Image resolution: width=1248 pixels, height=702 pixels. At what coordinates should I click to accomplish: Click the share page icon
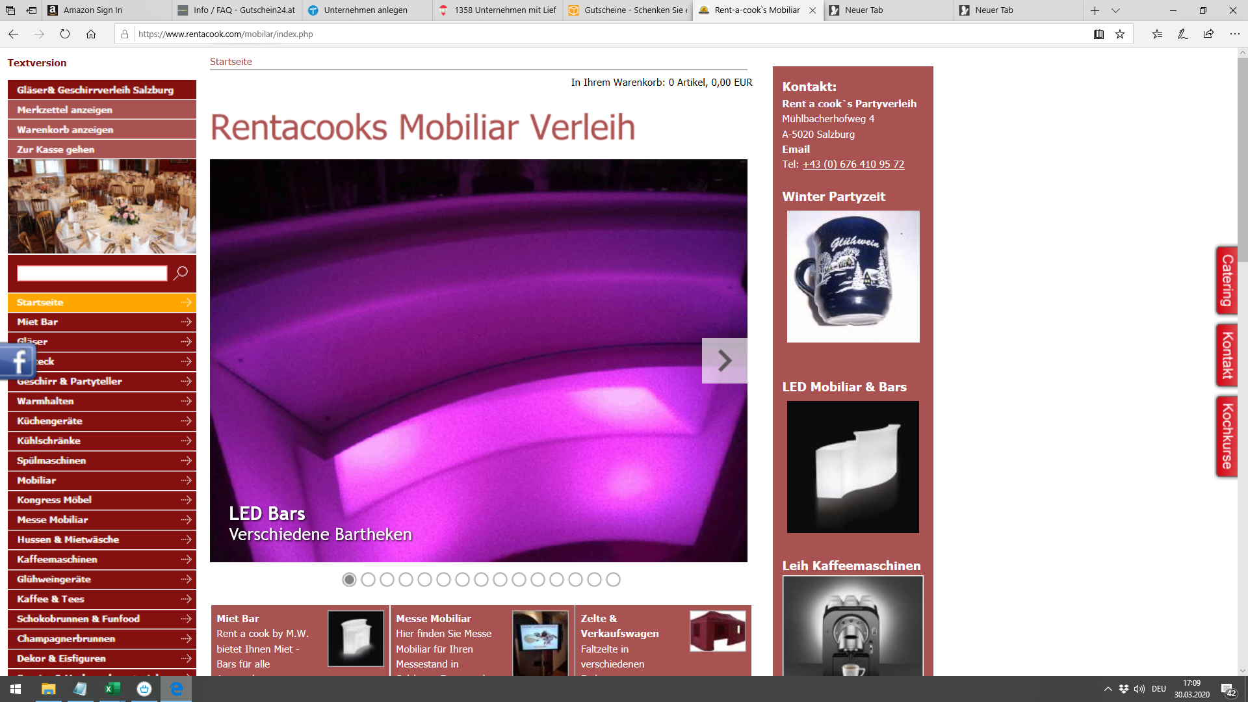coord(1208,34)
